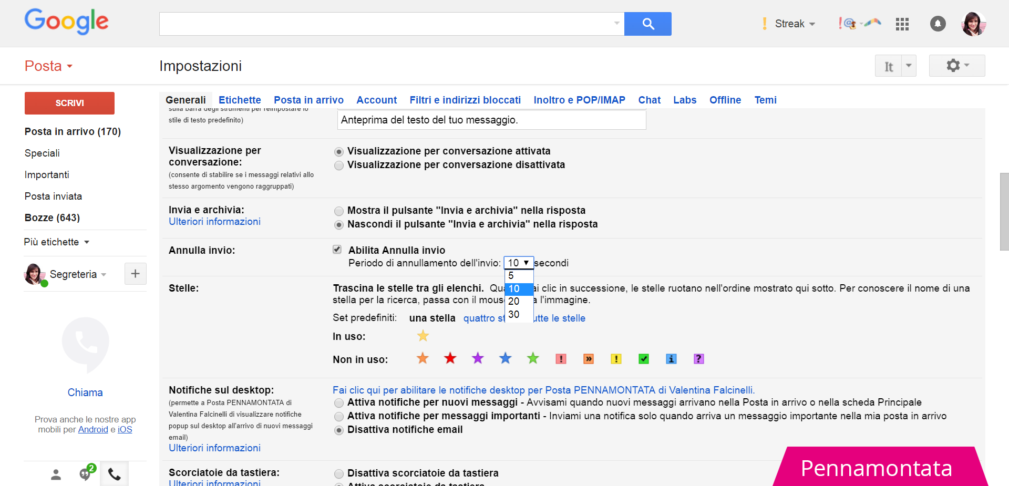The image size is (1009, 486).
Task: Select the green check mark icon
Action: coord(643,359)
